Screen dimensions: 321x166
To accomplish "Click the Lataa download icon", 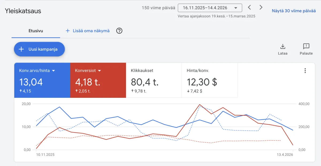I will [283, 47].
